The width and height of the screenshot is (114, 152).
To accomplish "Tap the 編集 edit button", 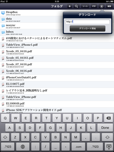I will click(x=109, y=6).
